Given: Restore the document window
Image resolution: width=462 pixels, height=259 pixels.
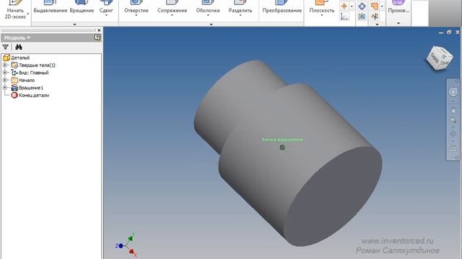Looking at the screenshot, I should click(449, 32).
